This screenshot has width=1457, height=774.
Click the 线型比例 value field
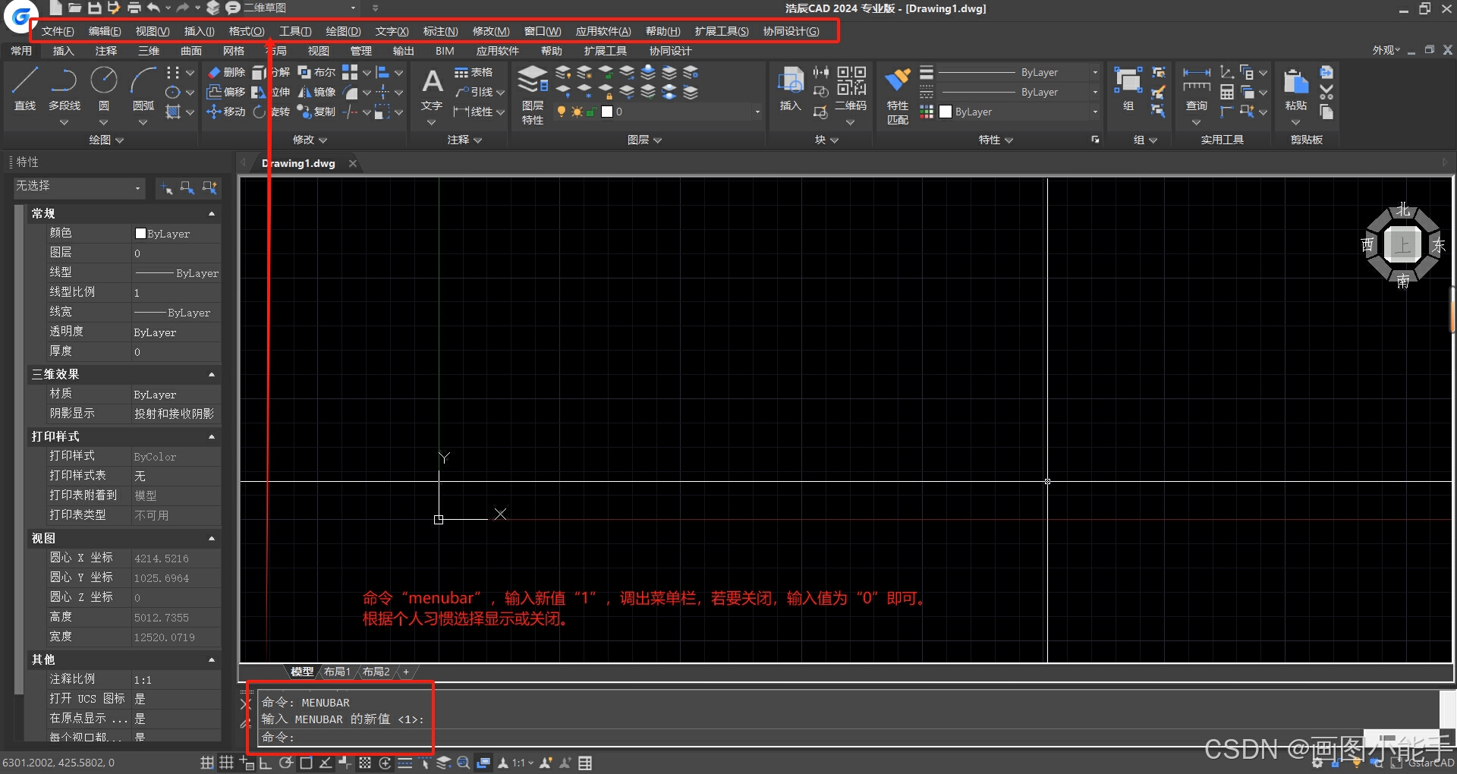(176, 293)
